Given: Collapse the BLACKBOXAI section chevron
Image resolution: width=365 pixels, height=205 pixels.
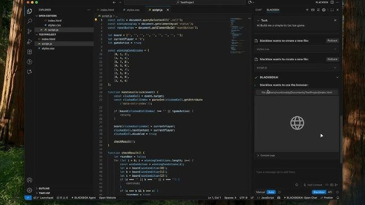Looking at the screenshot, I should pos(337,77).
